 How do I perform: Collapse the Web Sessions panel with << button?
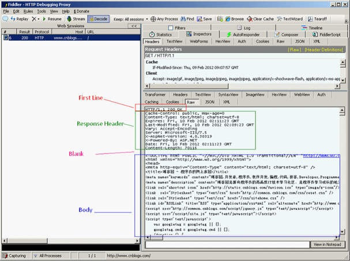(134, 26)
